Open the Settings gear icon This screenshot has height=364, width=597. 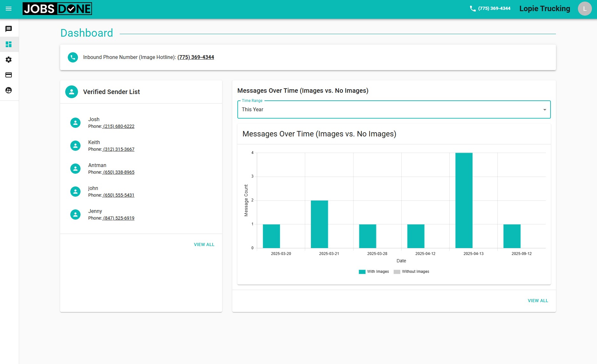[9, 60]
